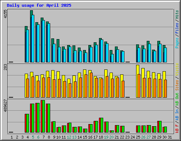Click the yellow visits bar for day 19

[x=106, y=73]
